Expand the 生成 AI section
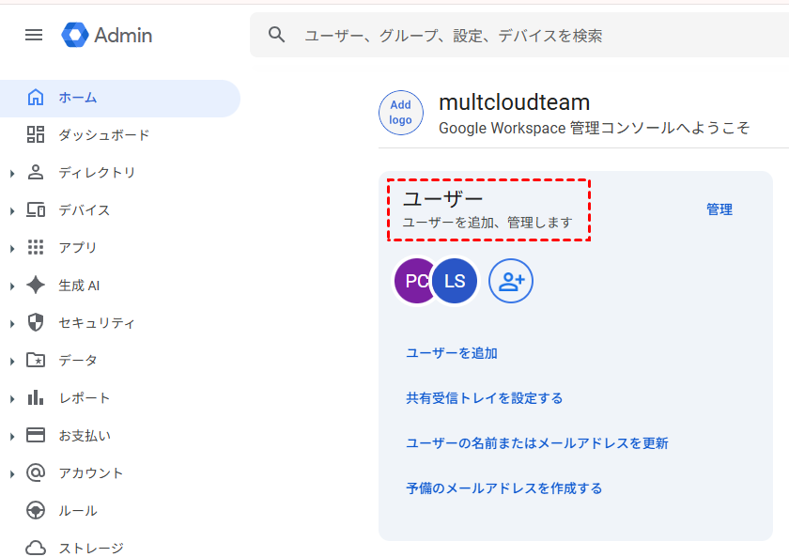 [12, 286]
